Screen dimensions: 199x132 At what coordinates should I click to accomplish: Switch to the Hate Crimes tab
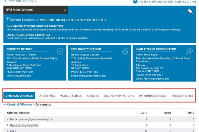[46, 96]
